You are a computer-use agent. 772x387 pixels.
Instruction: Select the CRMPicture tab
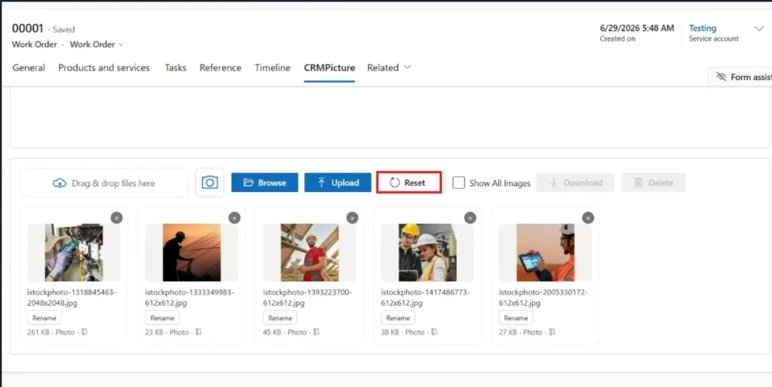[329, 68]
